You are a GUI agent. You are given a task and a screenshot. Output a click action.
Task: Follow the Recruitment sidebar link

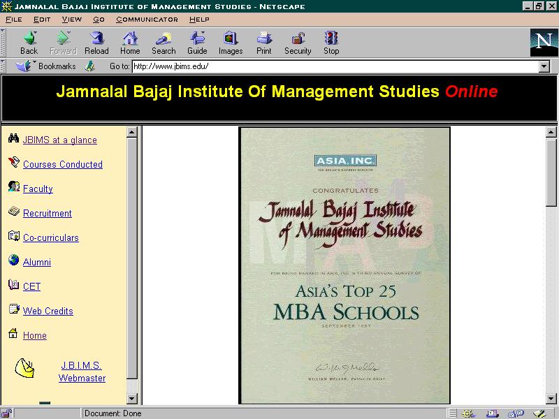[47, 214]
